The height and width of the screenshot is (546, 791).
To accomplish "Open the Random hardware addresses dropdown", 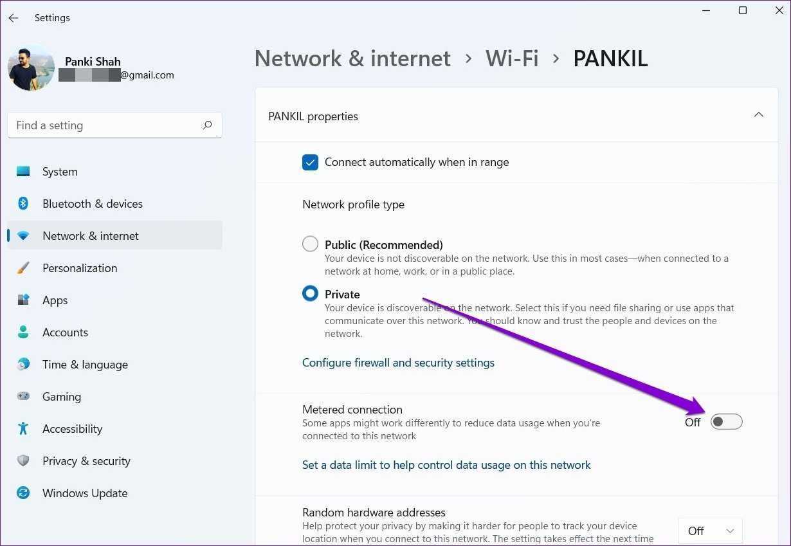I will point(710,531).
